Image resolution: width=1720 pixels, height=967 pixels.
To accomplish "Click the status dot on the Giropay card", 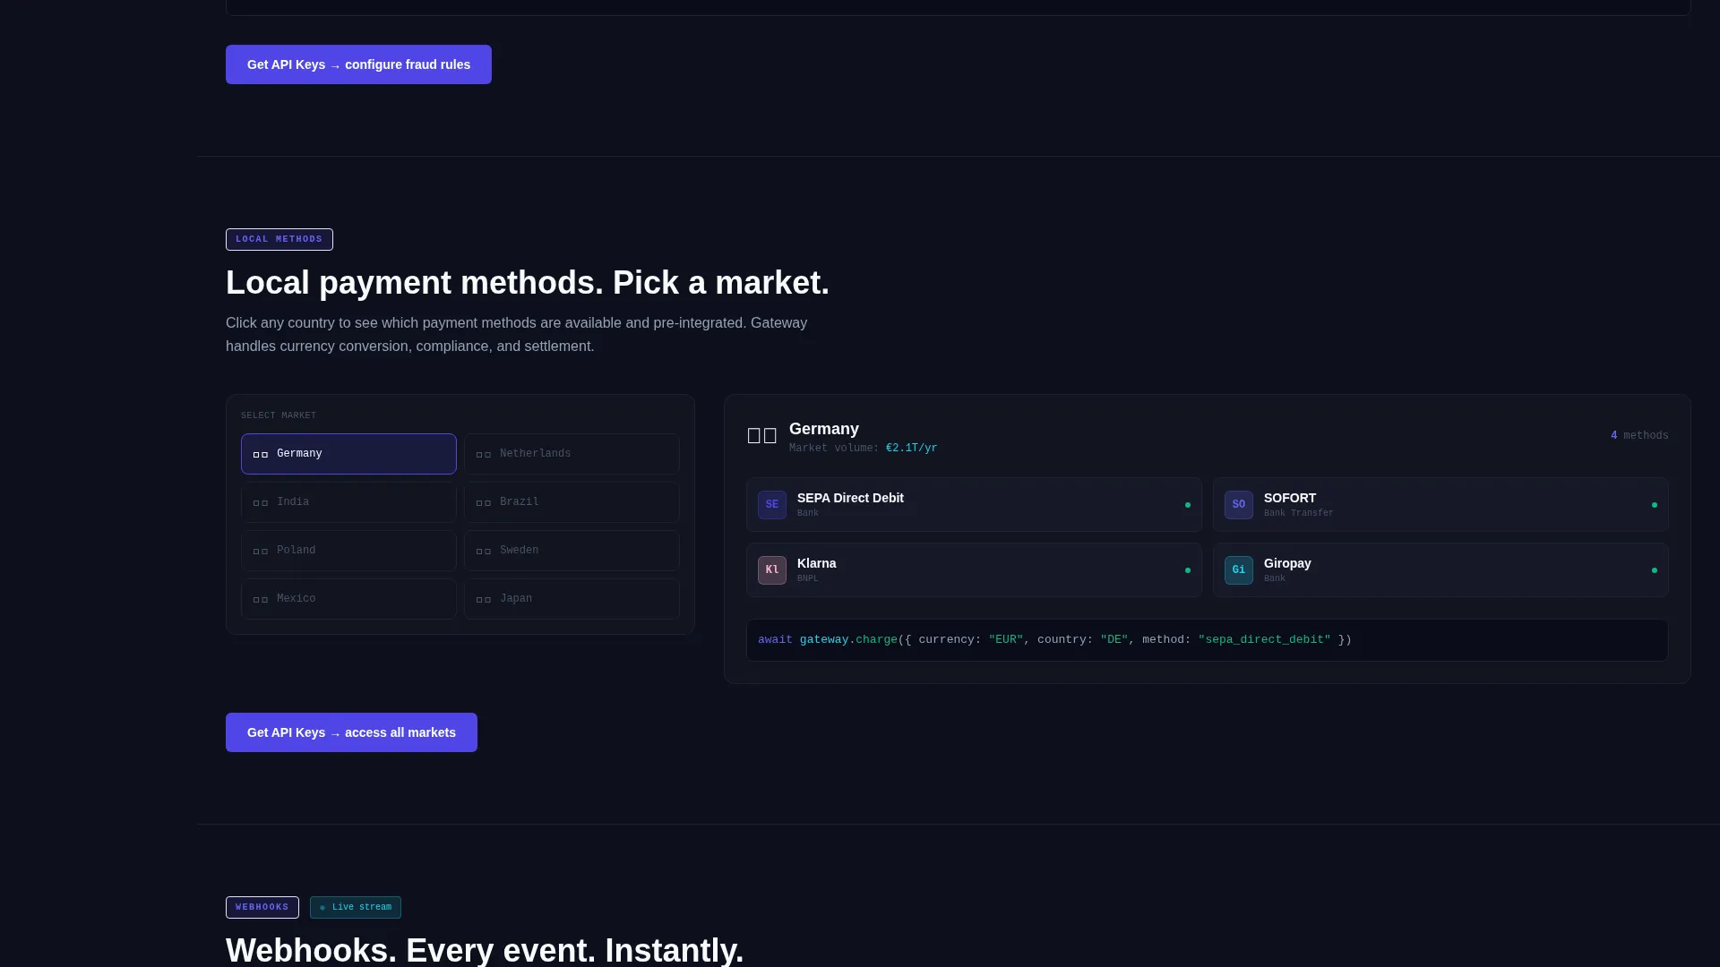I will click(x=1655, y=570).
